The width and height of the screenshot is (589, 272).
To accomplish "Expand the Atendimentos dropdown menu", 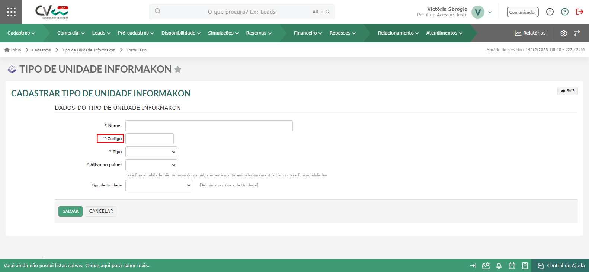I will [444, 33].
